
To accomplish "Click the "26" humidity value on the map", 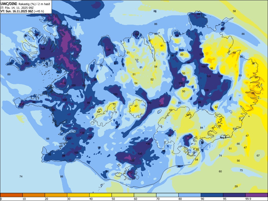I will (x=253, y=93).
